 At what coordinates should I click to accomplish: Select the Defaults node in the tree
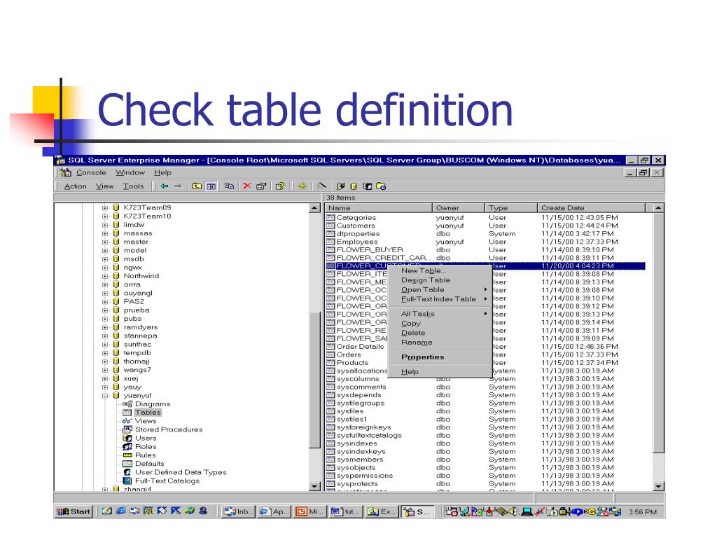click(150, 464)
